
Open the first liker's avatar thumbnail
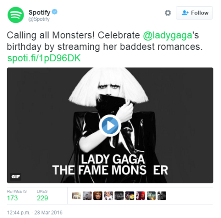pos(76,196)
